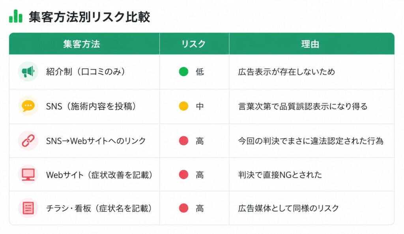Click the red document icon for チラシ・看板

pos(28,208)
